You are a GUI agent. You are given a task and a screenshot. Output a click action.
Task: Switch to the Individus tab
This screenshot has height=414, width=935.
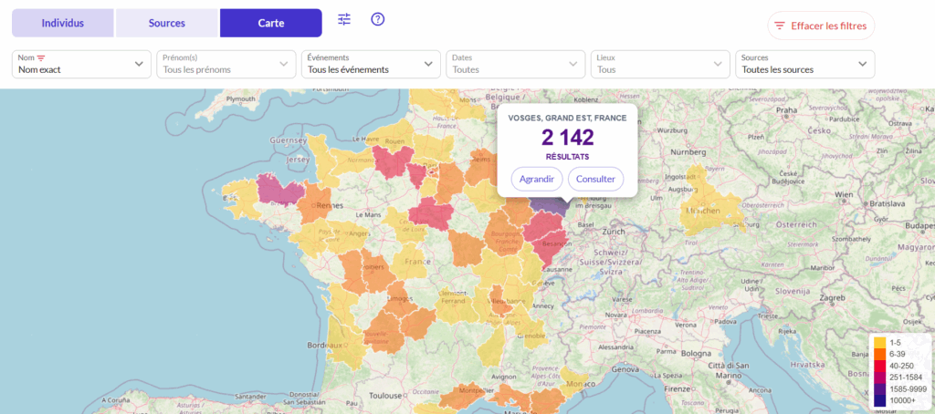coord(63,23)
